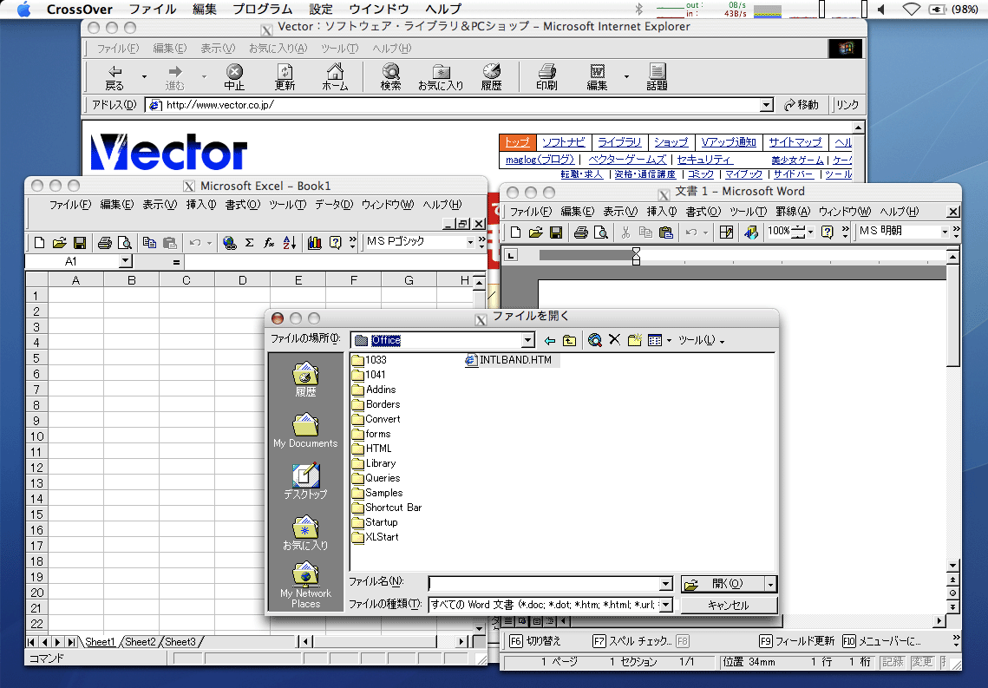Switch to Sheet2 tab in Excel
This screenshot has height=688, width=988.
140,642
